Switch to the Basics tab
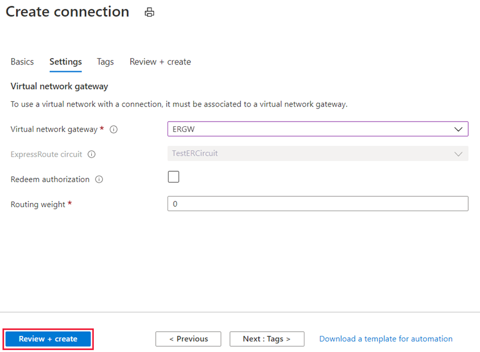The image size is (480, 352). click(x=22, y=62)
